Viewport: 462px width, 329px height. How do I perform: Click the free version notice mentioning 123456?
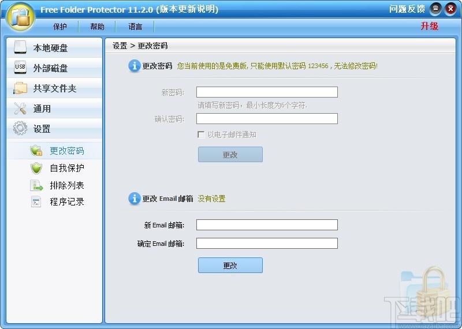277,66
